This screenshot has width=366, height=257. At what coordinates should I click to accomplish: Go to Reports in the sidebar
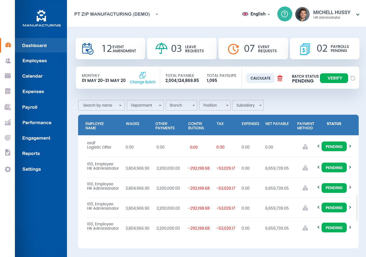[31, 153]
